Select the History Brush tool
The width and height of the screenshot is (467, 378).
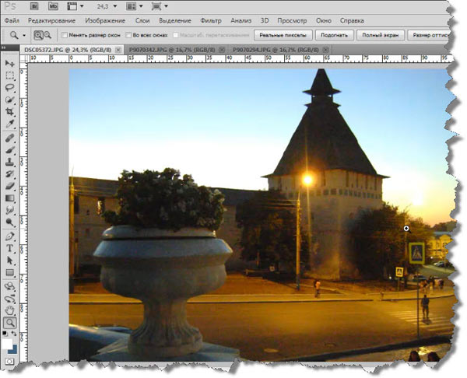pyautogui.click(x=10, y=174)
